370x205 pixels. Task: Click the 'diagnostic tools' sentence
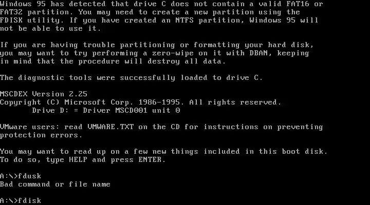click(x=131, y=78)
